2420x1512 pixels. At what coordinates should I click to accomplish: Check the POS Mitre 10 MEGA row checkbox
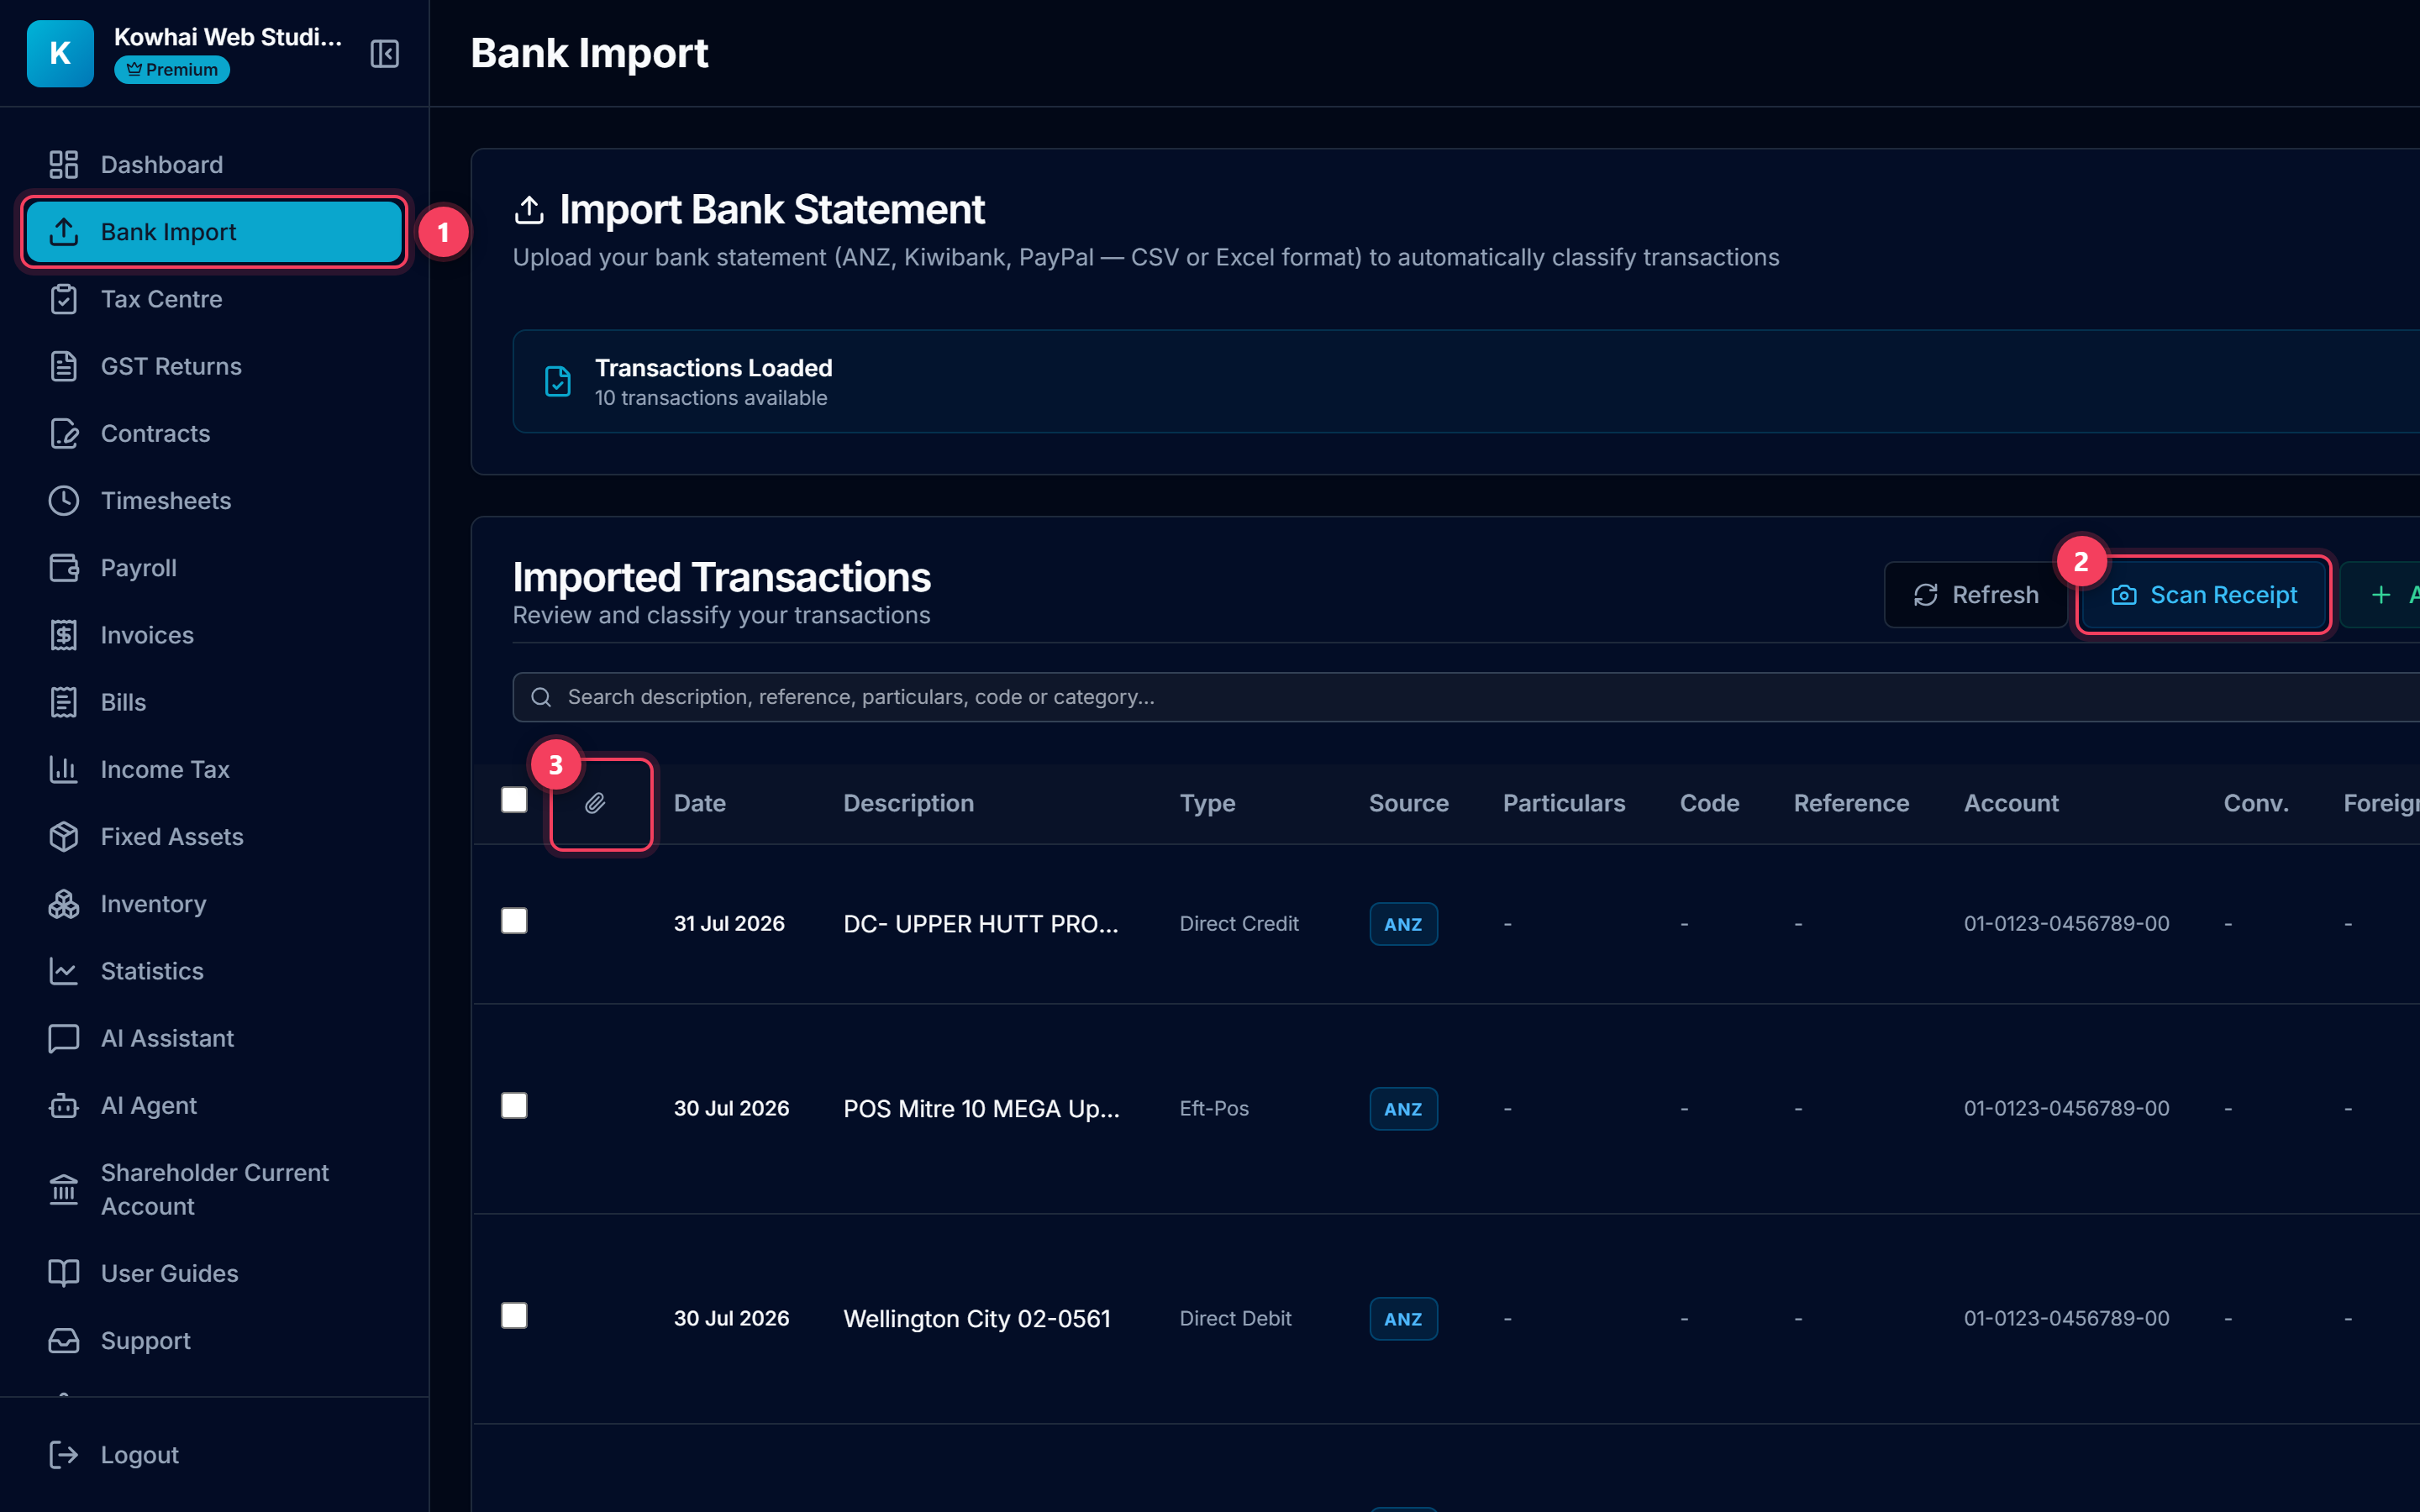tap(514, 1105)
